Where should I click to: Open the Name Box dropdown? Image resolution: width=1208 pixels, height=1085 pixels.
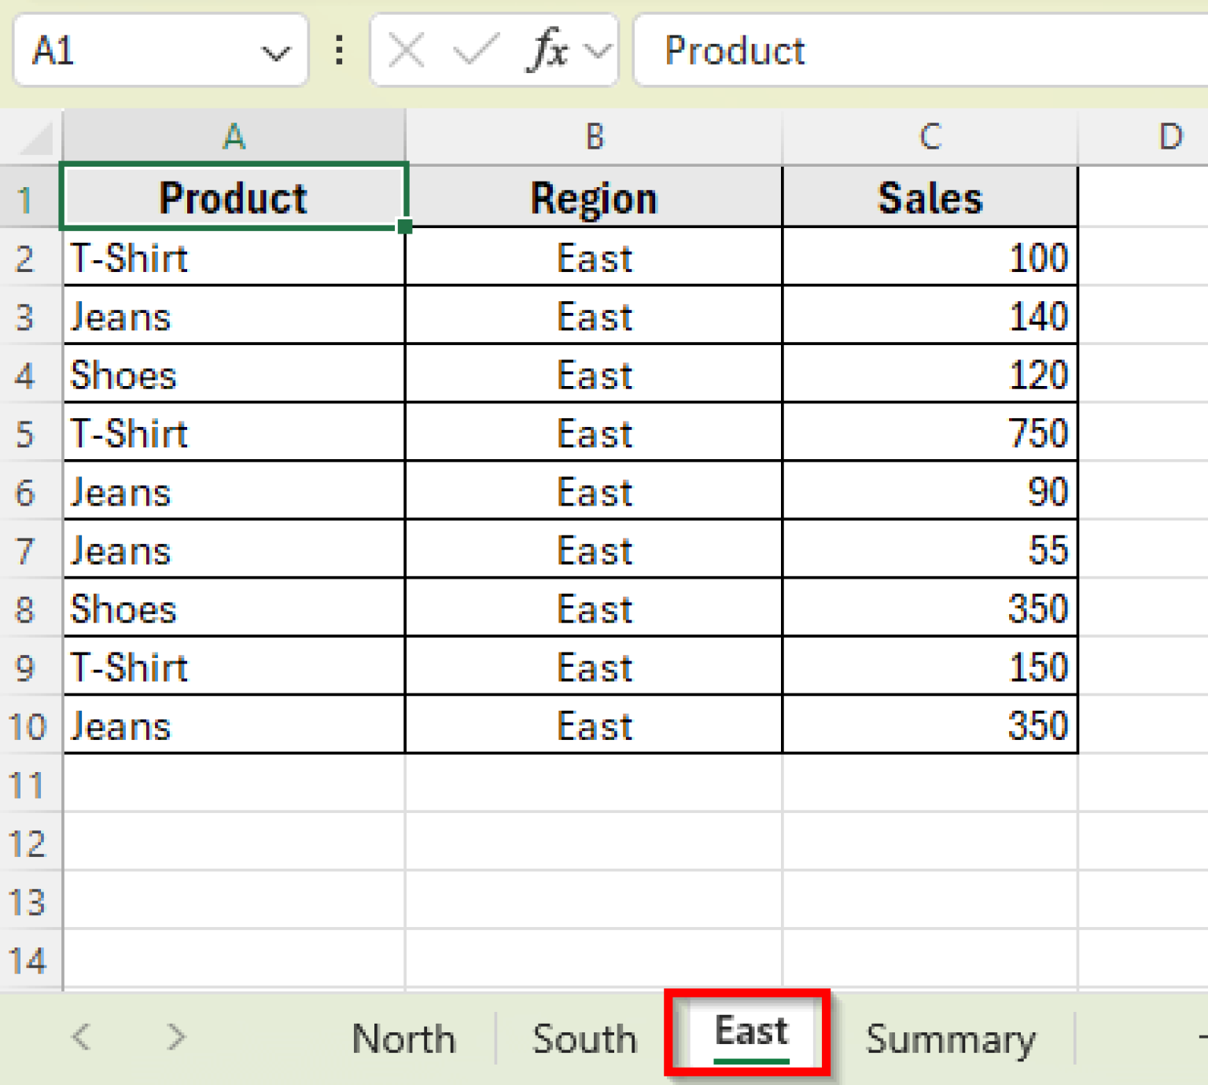coord(277,50)
